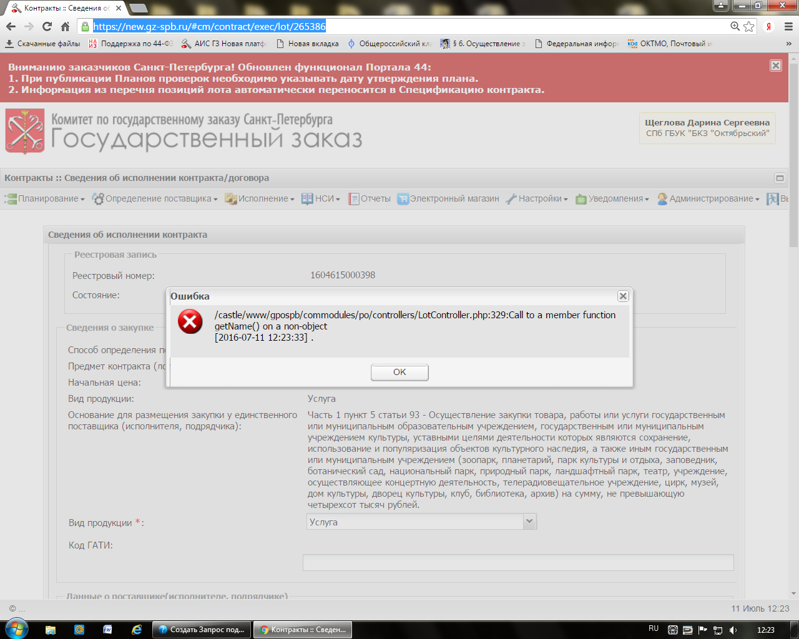
Task: Open Windows Explorer from the taskbar
Action: click(51, 630)
